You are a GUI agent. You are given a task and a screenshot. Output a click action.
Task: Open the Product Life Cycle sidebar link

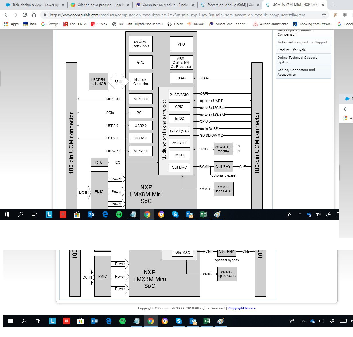(292, 50)
